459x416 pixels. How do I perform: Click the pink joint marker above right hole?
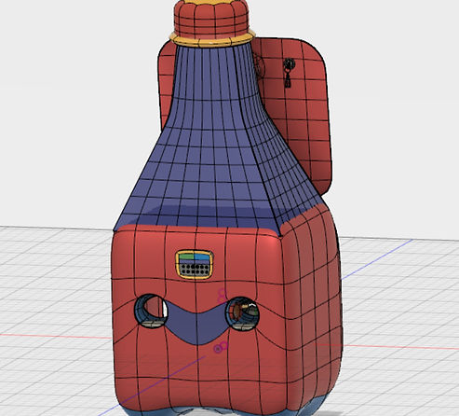click(x=223, y=295)
